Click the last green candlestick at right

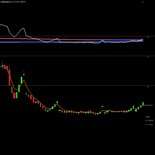(143, 104)
